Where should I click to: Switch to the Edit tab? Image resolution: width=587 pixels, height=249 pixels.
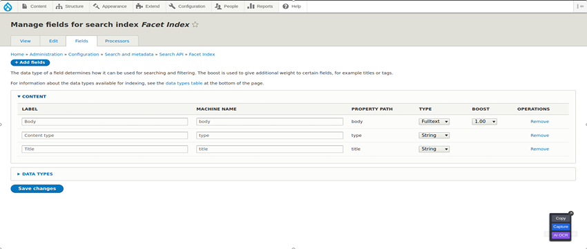point(54,41)
